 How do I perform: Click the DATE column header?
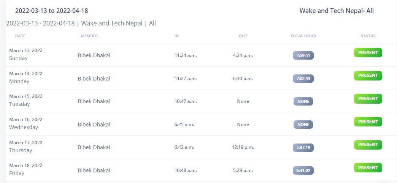click(x=20, y=36)
